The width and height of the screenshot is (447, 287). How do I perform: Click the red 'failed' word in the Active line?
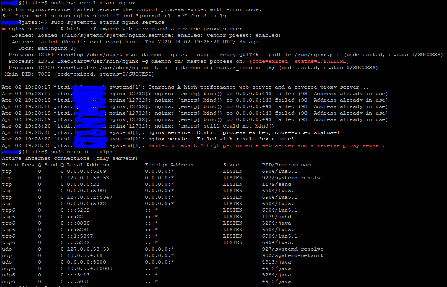tap(48, 42)
